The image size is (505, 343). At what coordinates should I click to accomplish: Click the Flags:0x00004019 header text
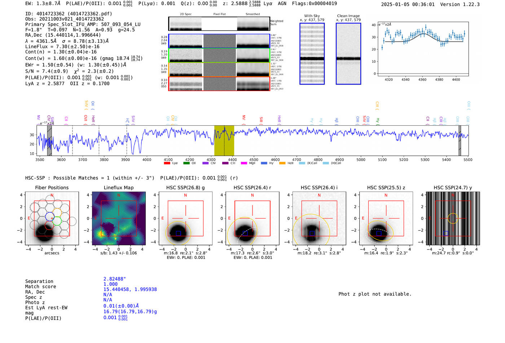coord(315,3)
